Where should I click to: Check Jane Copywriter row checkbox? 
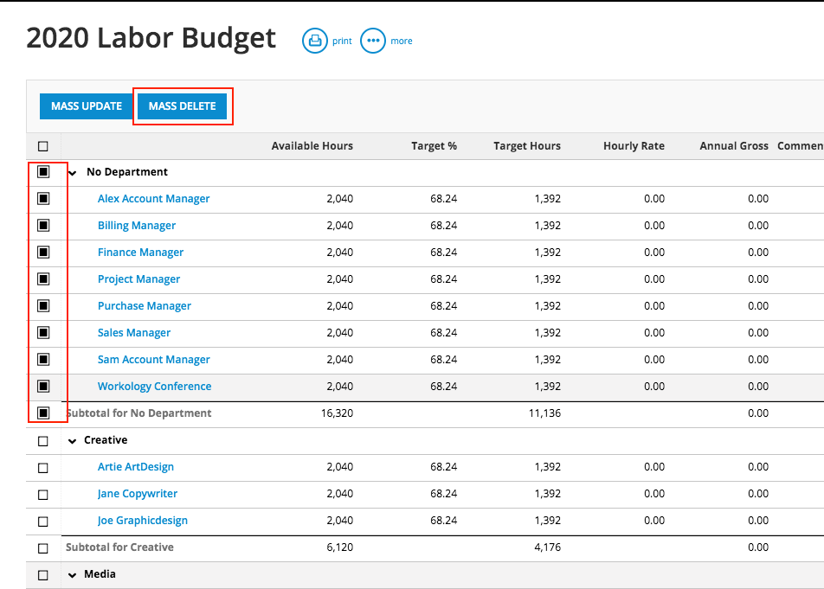point(43,495)
